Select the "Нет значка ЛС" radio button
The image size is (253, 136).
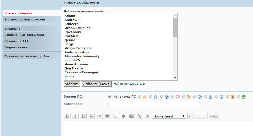110,97
